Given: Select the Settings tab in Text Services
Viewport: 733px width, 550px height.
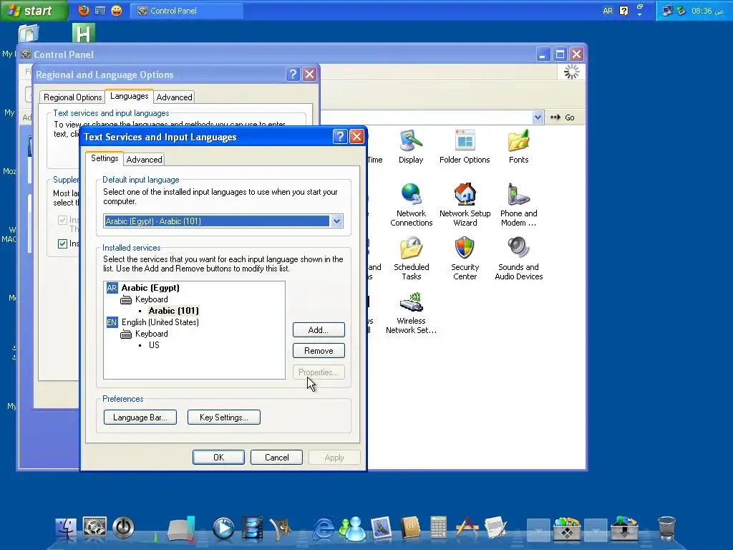Looking at the screenshot, I should (105, 158).
